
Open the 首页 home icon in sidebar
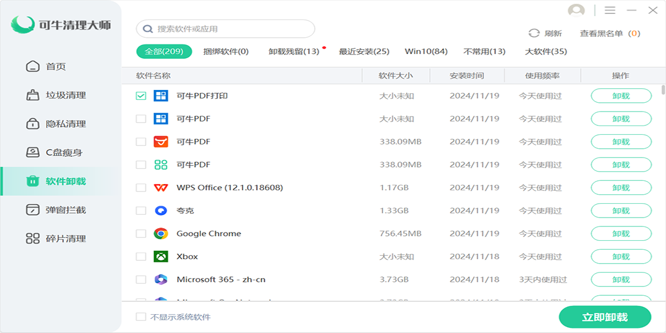33,67
